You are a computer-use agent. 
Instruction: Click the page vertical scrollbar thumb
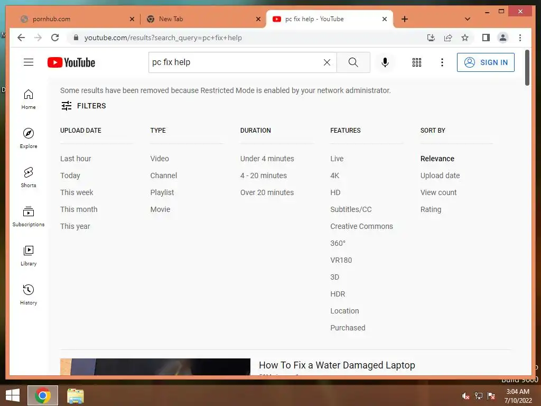[527, 68]
